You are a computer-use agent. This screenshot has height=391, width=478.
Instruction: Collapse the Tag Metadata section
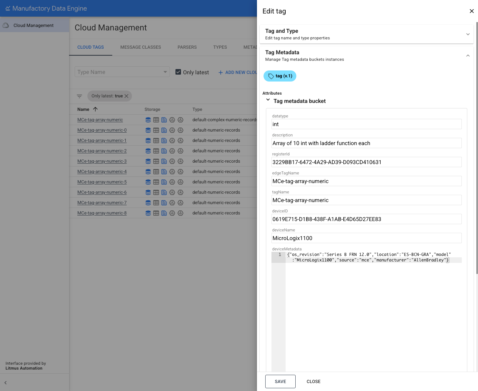point(468,55)
